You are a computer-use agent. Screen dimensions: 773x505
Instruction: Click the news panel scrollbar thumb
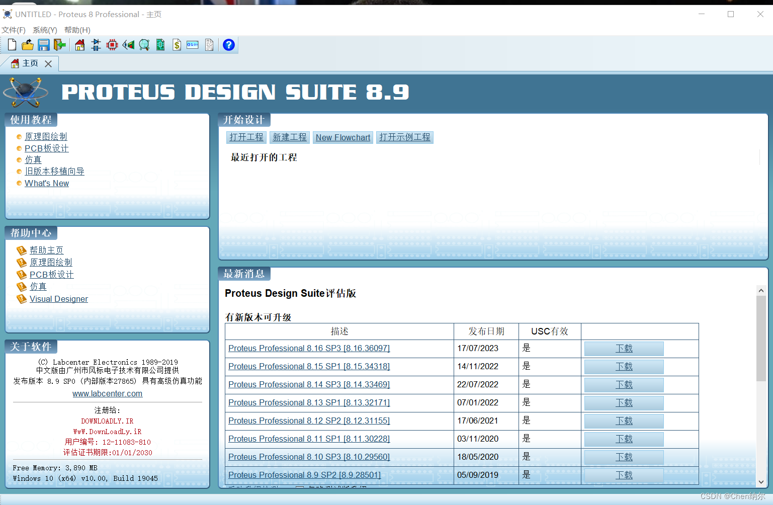tap(761, 339)
